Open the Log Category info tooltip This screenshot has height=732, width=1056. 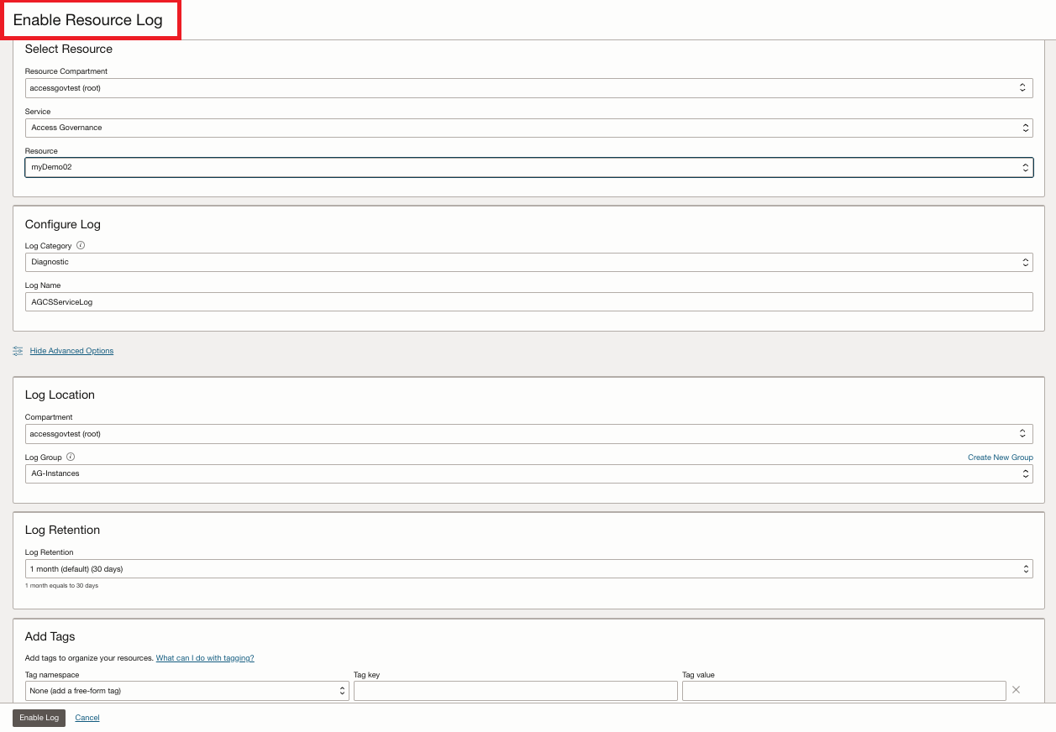(x=80, y=245)
